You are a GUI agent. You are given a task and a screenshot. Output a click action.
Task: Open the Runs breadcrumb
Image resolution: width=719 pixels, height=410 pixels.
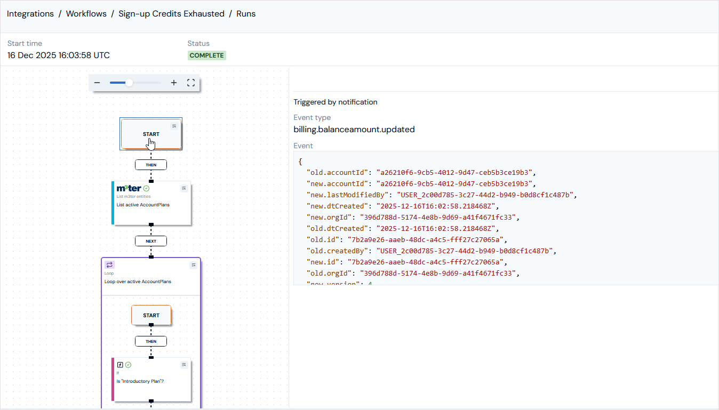[x=246, y=14]
